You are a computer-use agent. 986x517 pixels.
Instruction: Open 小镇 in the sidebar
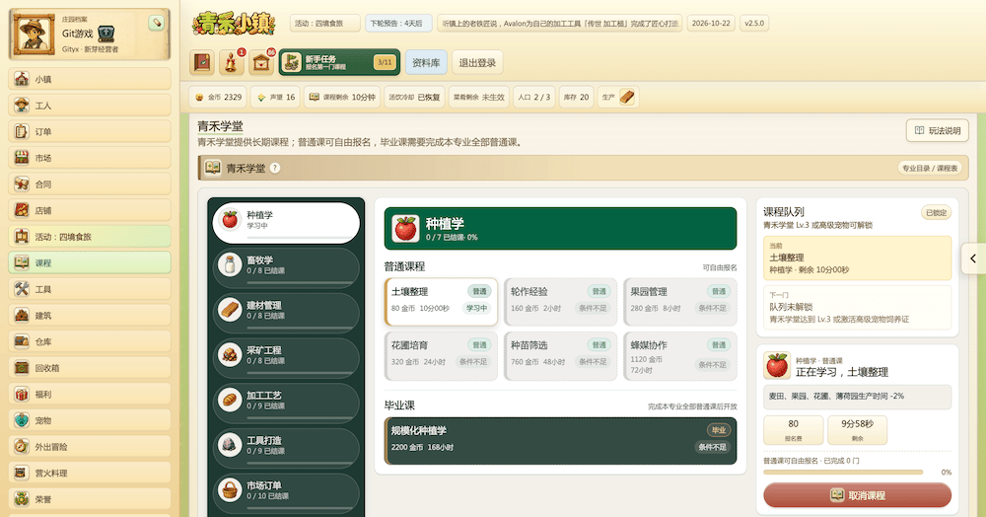[90, 79]
